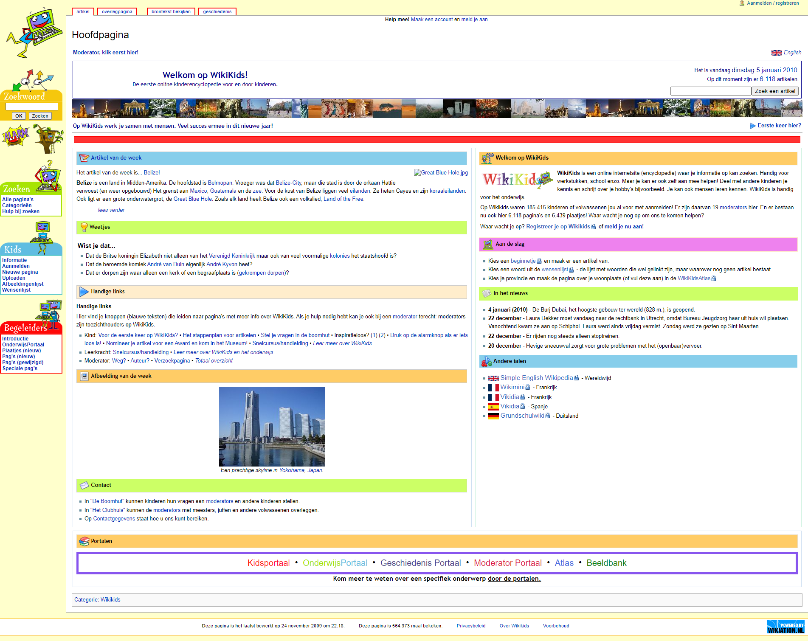Click the In het nieuws newspaper icon
This screenshot has width=808, height=641.
click(487, 293)
